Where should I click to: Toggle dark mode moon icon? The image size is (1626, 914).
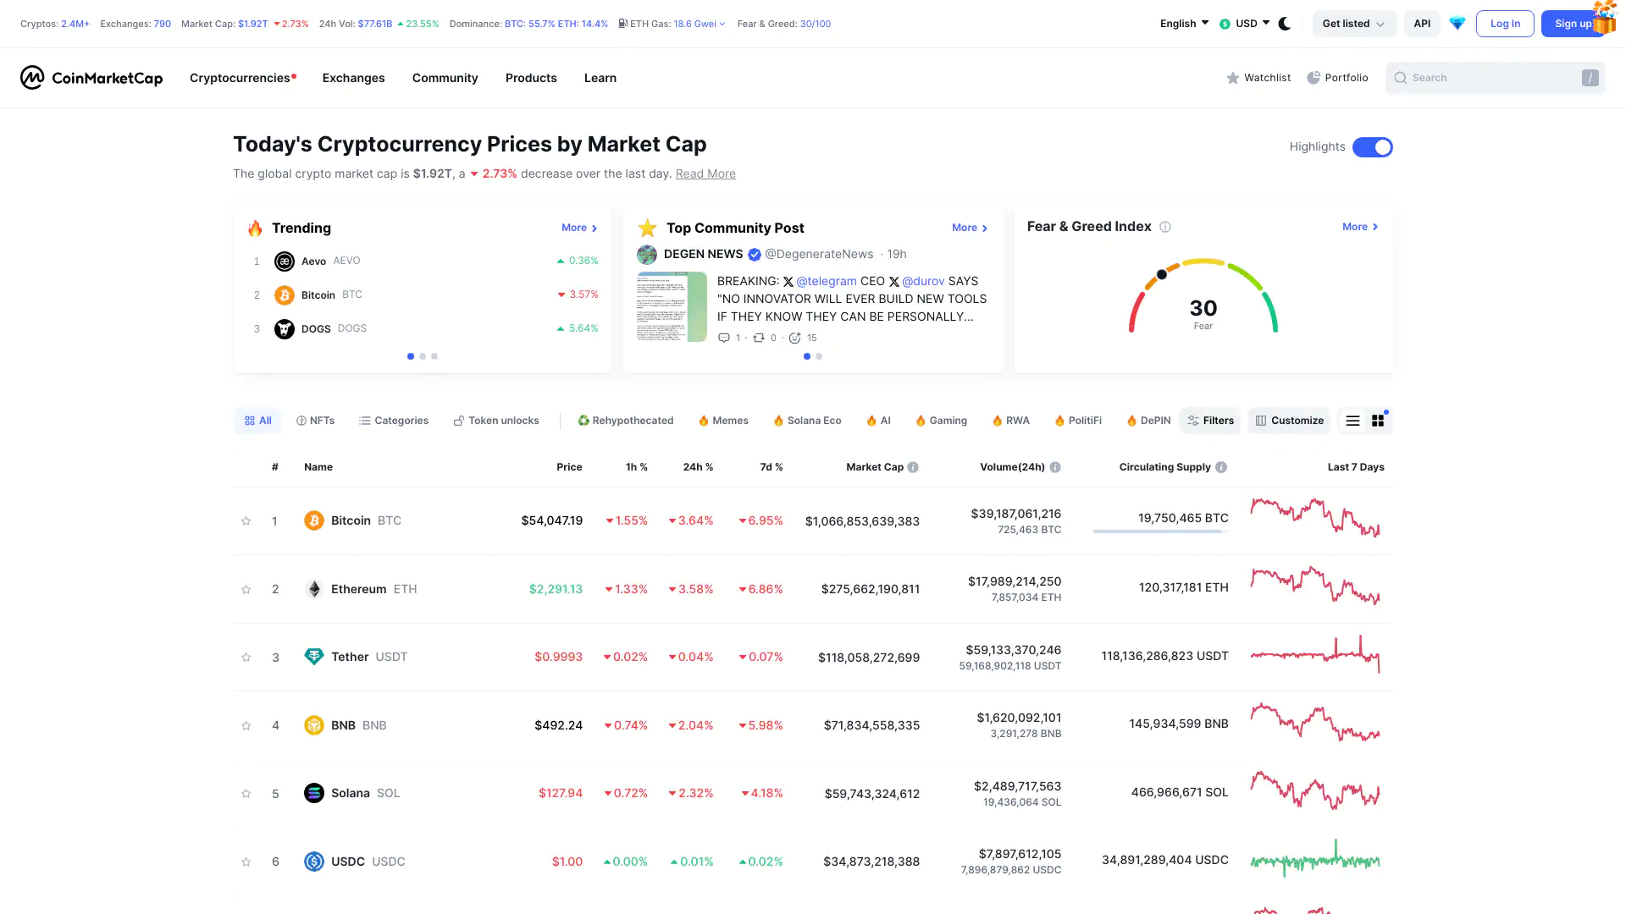(x=1284, y=24)
